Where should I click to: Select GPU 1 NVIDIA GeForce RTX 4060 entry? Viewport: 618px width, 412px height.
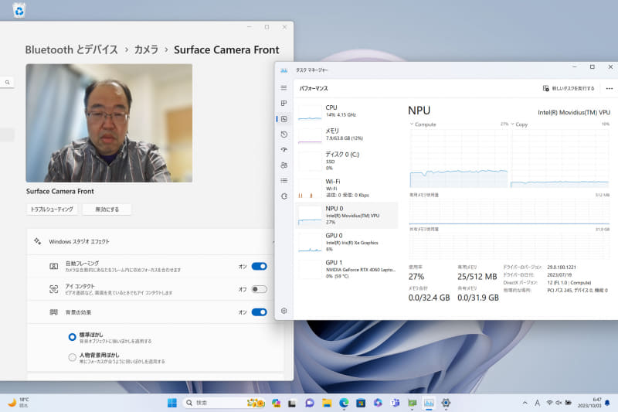click(347, 269)
